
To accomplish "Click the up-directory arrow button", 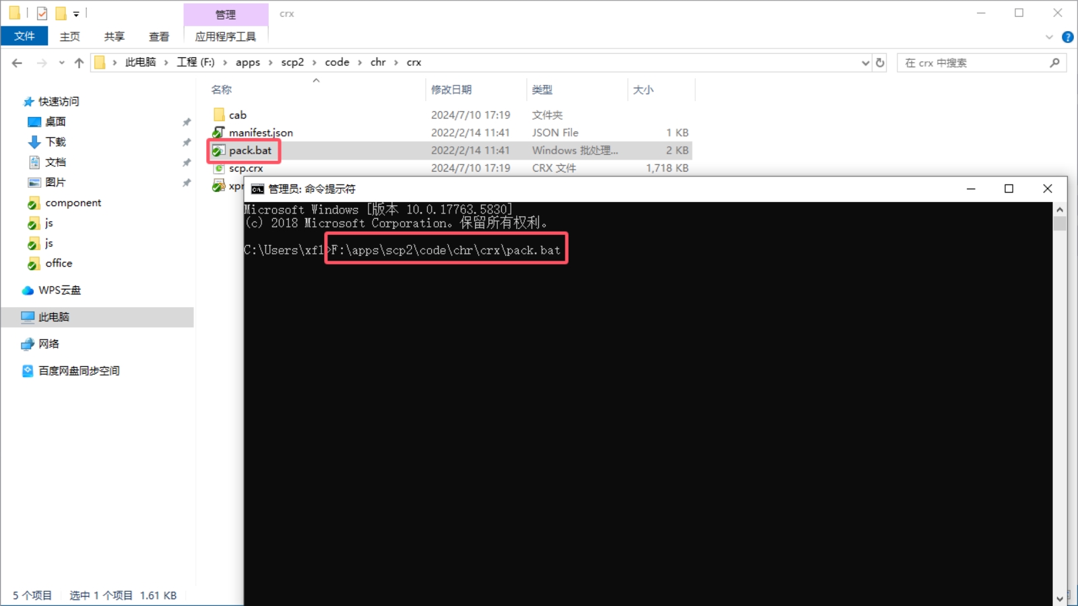I will tap(79, 63).
